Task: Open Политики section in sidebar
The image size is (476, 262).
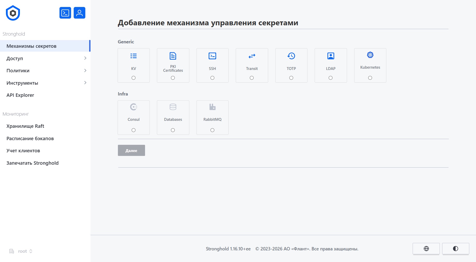Action: (45, 70)
